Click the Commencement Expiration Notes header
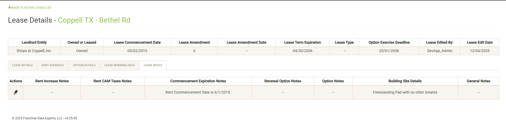 tap(198, 81)
